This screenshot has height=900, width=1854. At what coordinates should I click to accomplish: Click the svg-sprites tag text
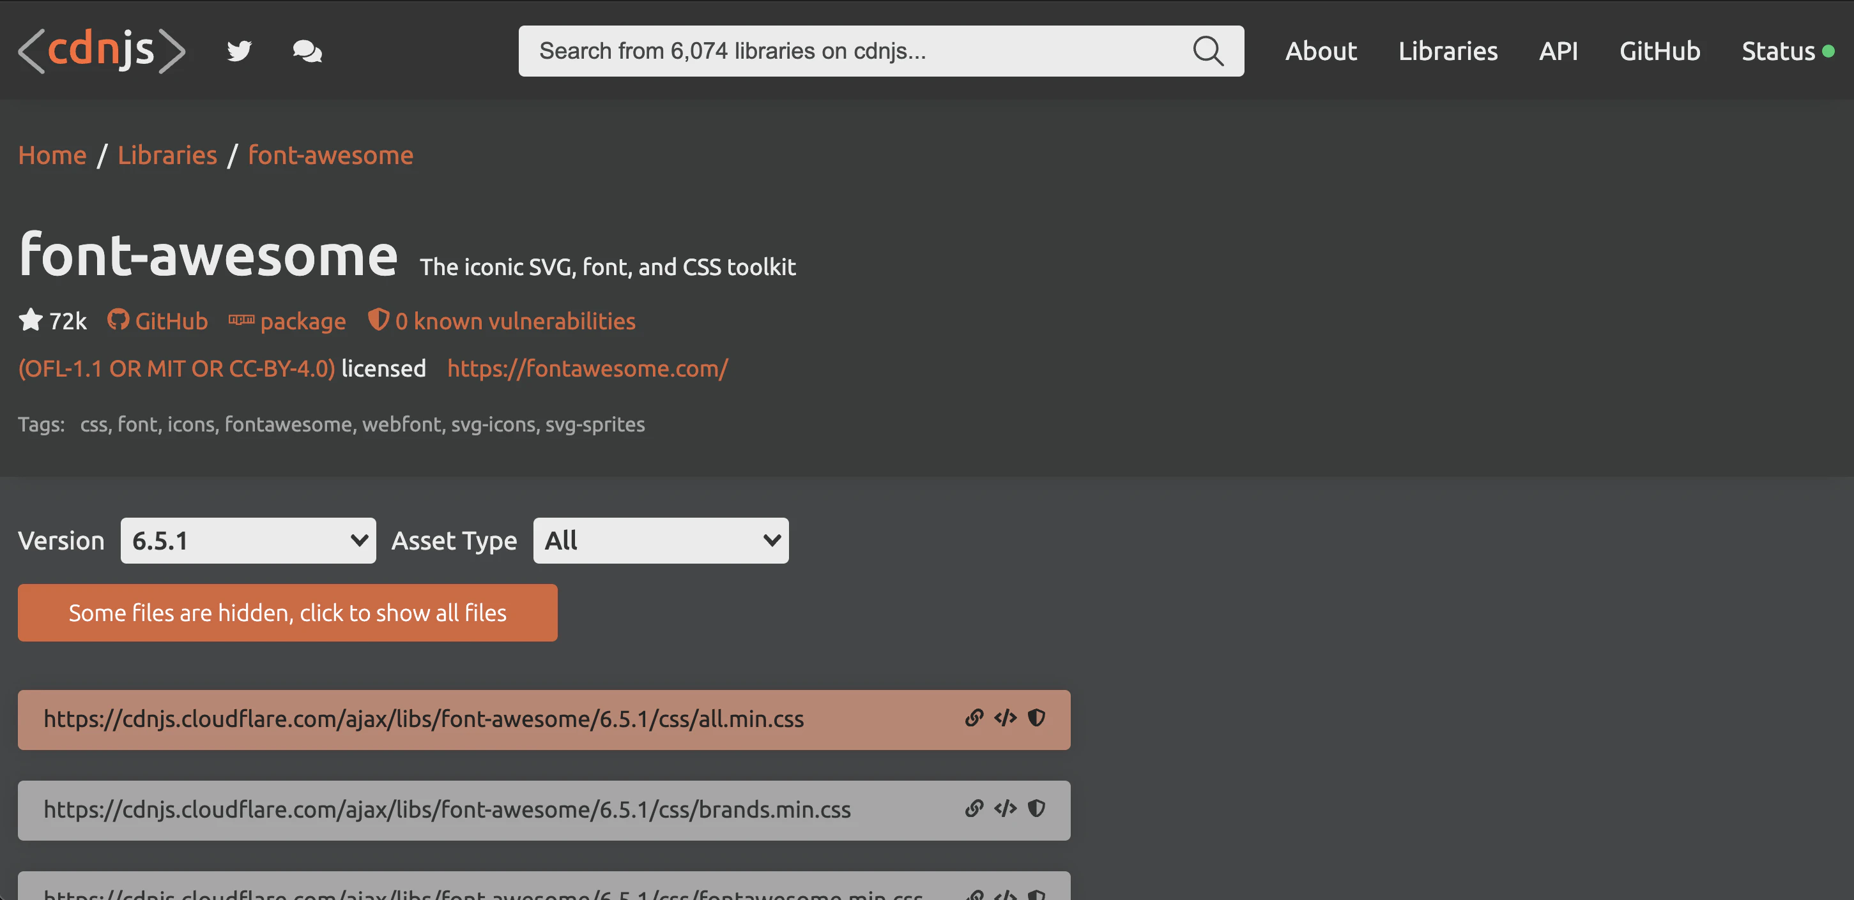tap(595, 425)
